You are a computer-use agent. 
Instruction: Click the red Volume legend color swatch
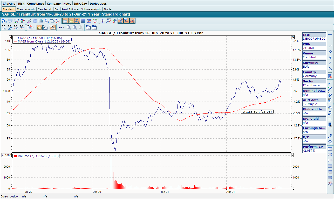(x=15, y=156)
